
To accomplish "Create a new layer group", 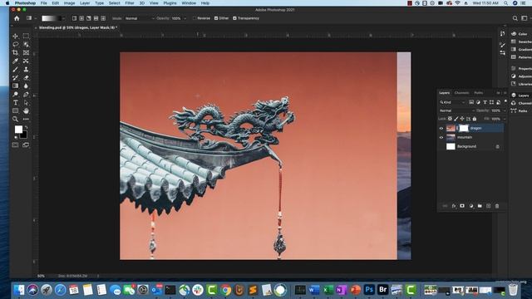I will (480, 206).
